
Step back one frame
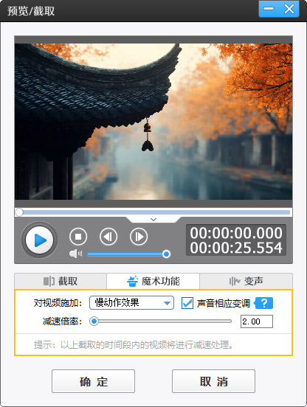[108, 237]
